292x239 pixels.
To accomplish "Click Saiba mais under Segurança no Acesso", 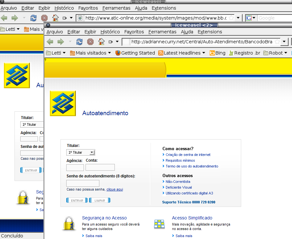I will tap(94, 236).
